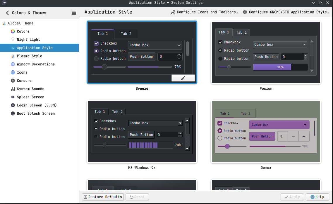Click minus stepper in Oomox preview
The height and width of the screenshot is (204, 333).
(x=293, y=136)
